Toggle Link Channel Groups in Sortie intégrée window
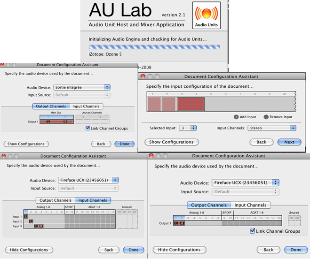This screenshot has width=310, height=259. click(x=87, y=128)
